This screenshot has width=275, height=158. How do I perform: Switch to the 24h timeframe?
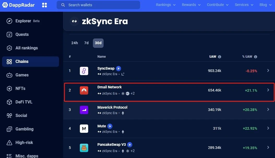pyautogui.click(x=74, y=43)
